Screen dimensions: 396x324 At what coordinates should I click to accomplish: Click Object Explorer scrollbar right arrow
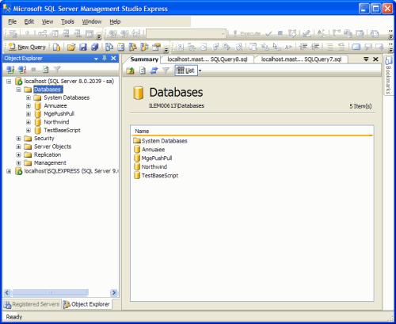pos(114,292)
